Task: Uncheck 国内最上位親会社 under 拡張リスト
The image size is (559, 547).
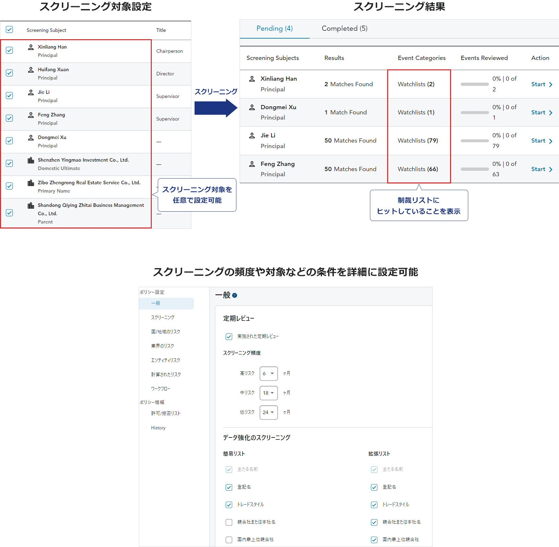Action: coord(374,540)
